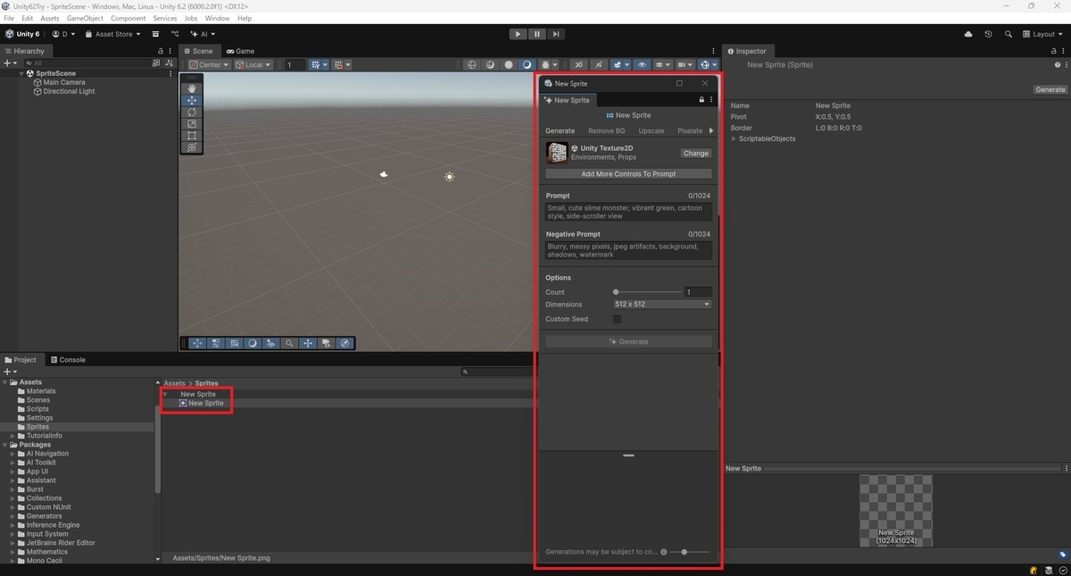Screen dimensions: 1071x576
Task: Open the GameObject menu
Action: pos(85,18)
